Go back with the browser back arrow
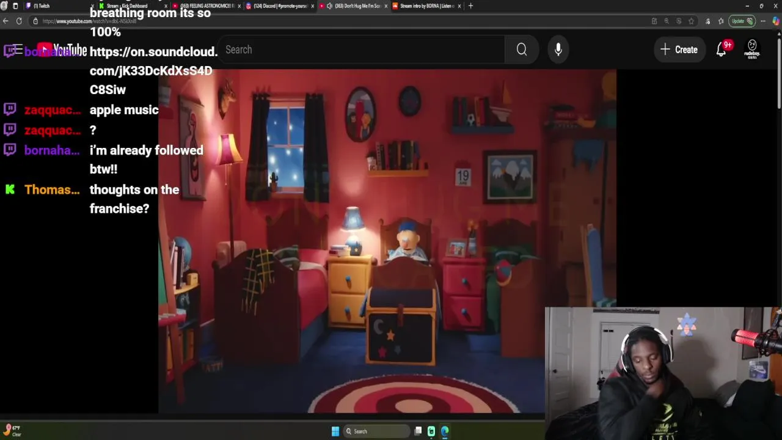The width and height of the screenshot is (782, 440). (5, 21)
